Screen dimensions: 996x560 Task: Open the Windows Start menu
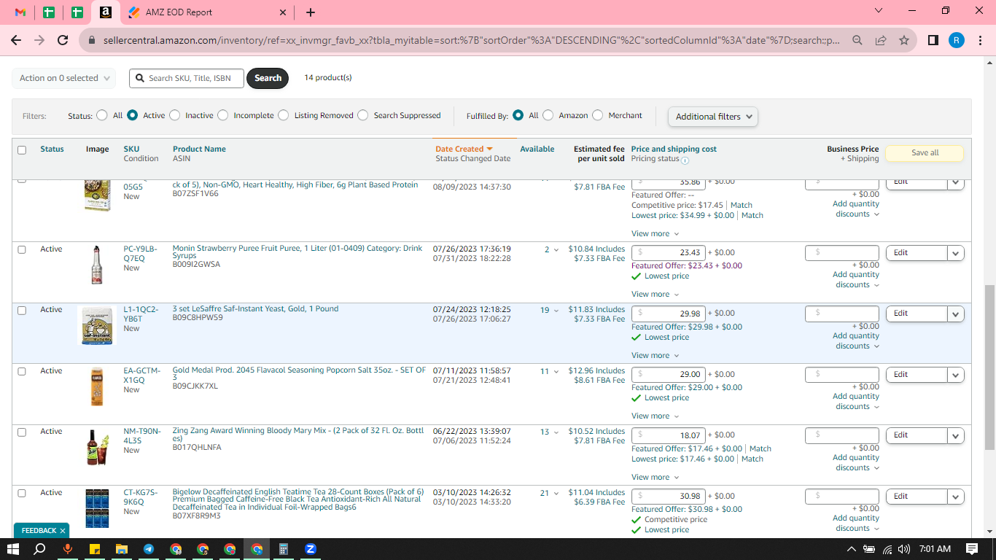click(x=13, y=549)
